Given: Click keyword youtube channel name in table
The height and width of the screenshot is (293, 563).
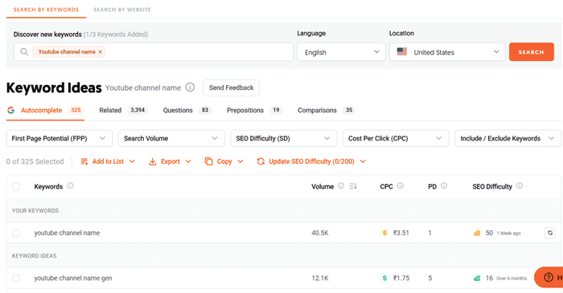Looking at the screenshot, I should coord(67,233).
